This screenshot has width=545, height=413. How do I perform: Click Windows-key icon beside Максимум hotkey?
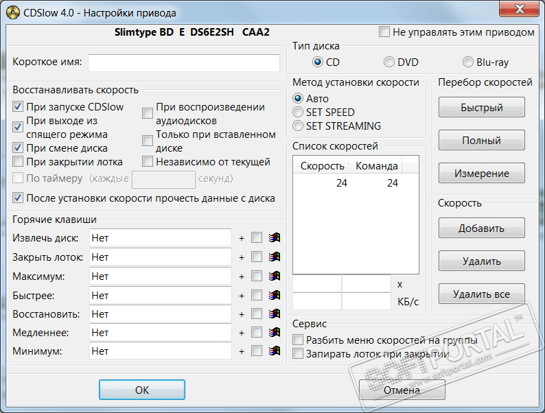coord(275,276)
